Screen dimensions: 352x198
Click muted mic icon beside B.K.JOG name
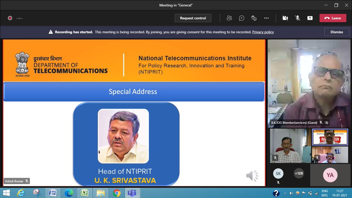click(x=321, y=123)
